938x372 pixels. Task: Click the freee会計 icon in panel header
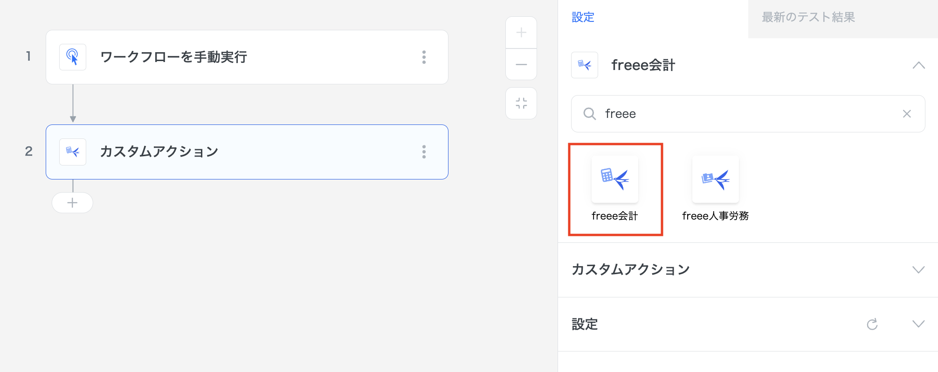[585, 65]
